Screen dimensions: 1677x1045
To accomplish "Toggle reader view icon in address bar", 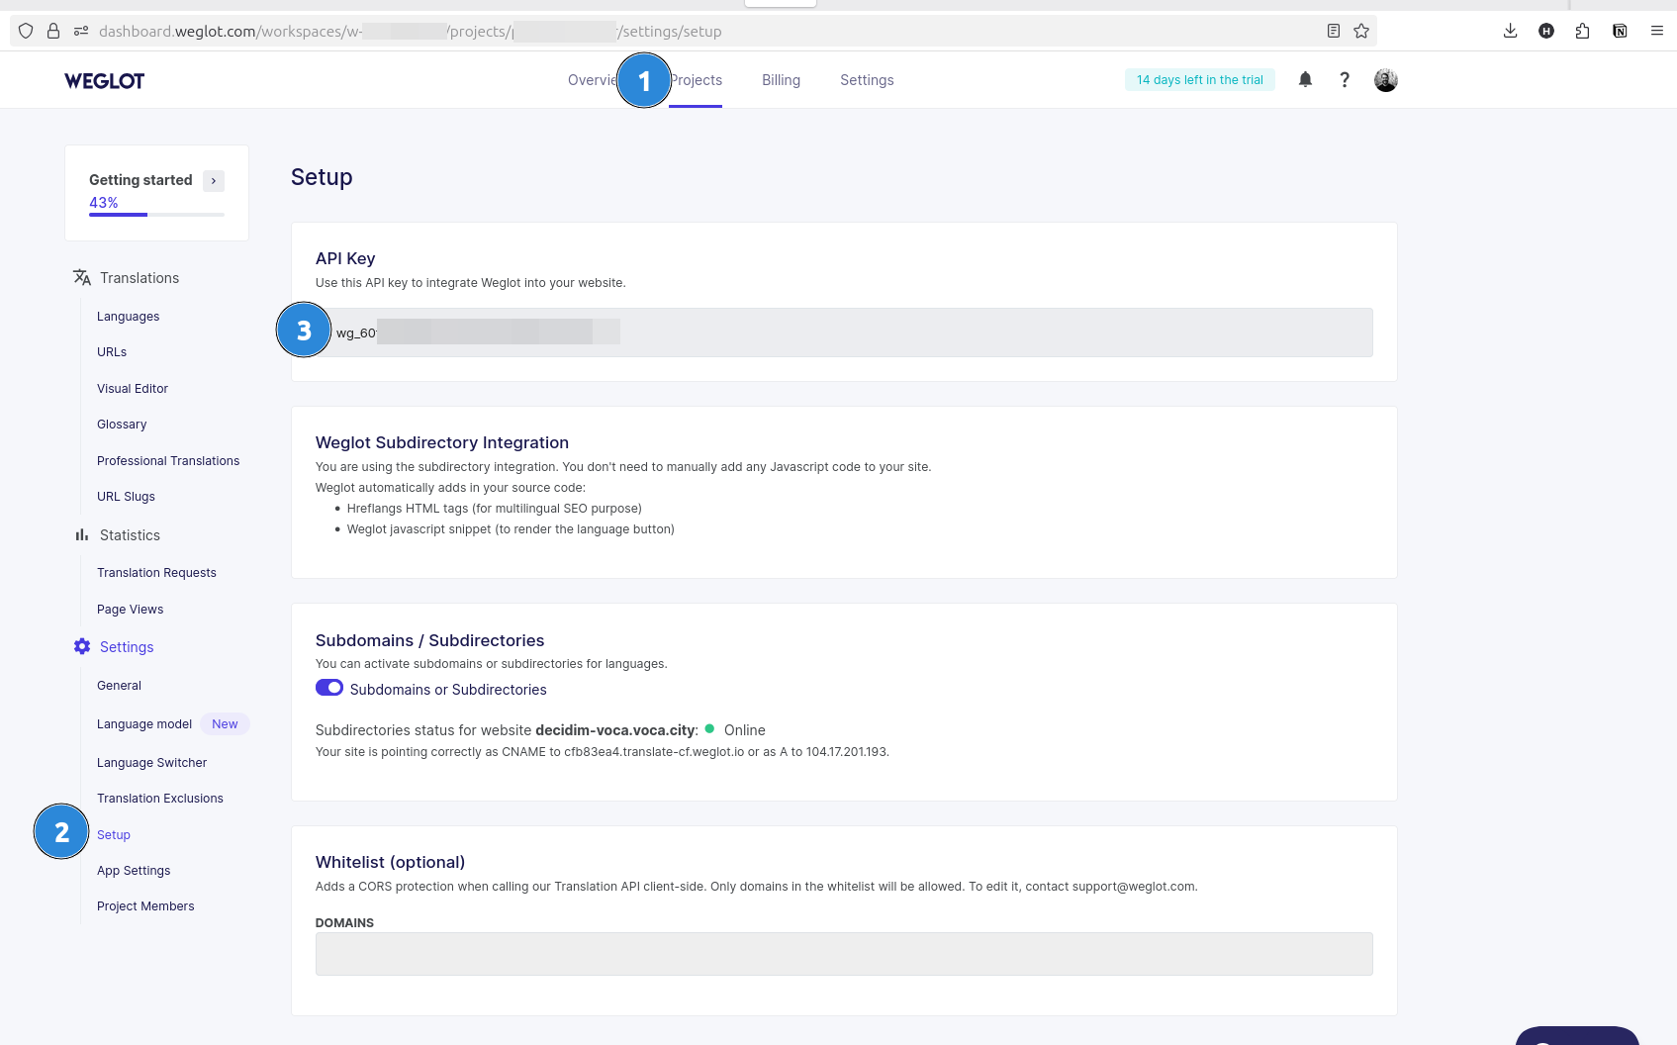I will click(1333, 31).
